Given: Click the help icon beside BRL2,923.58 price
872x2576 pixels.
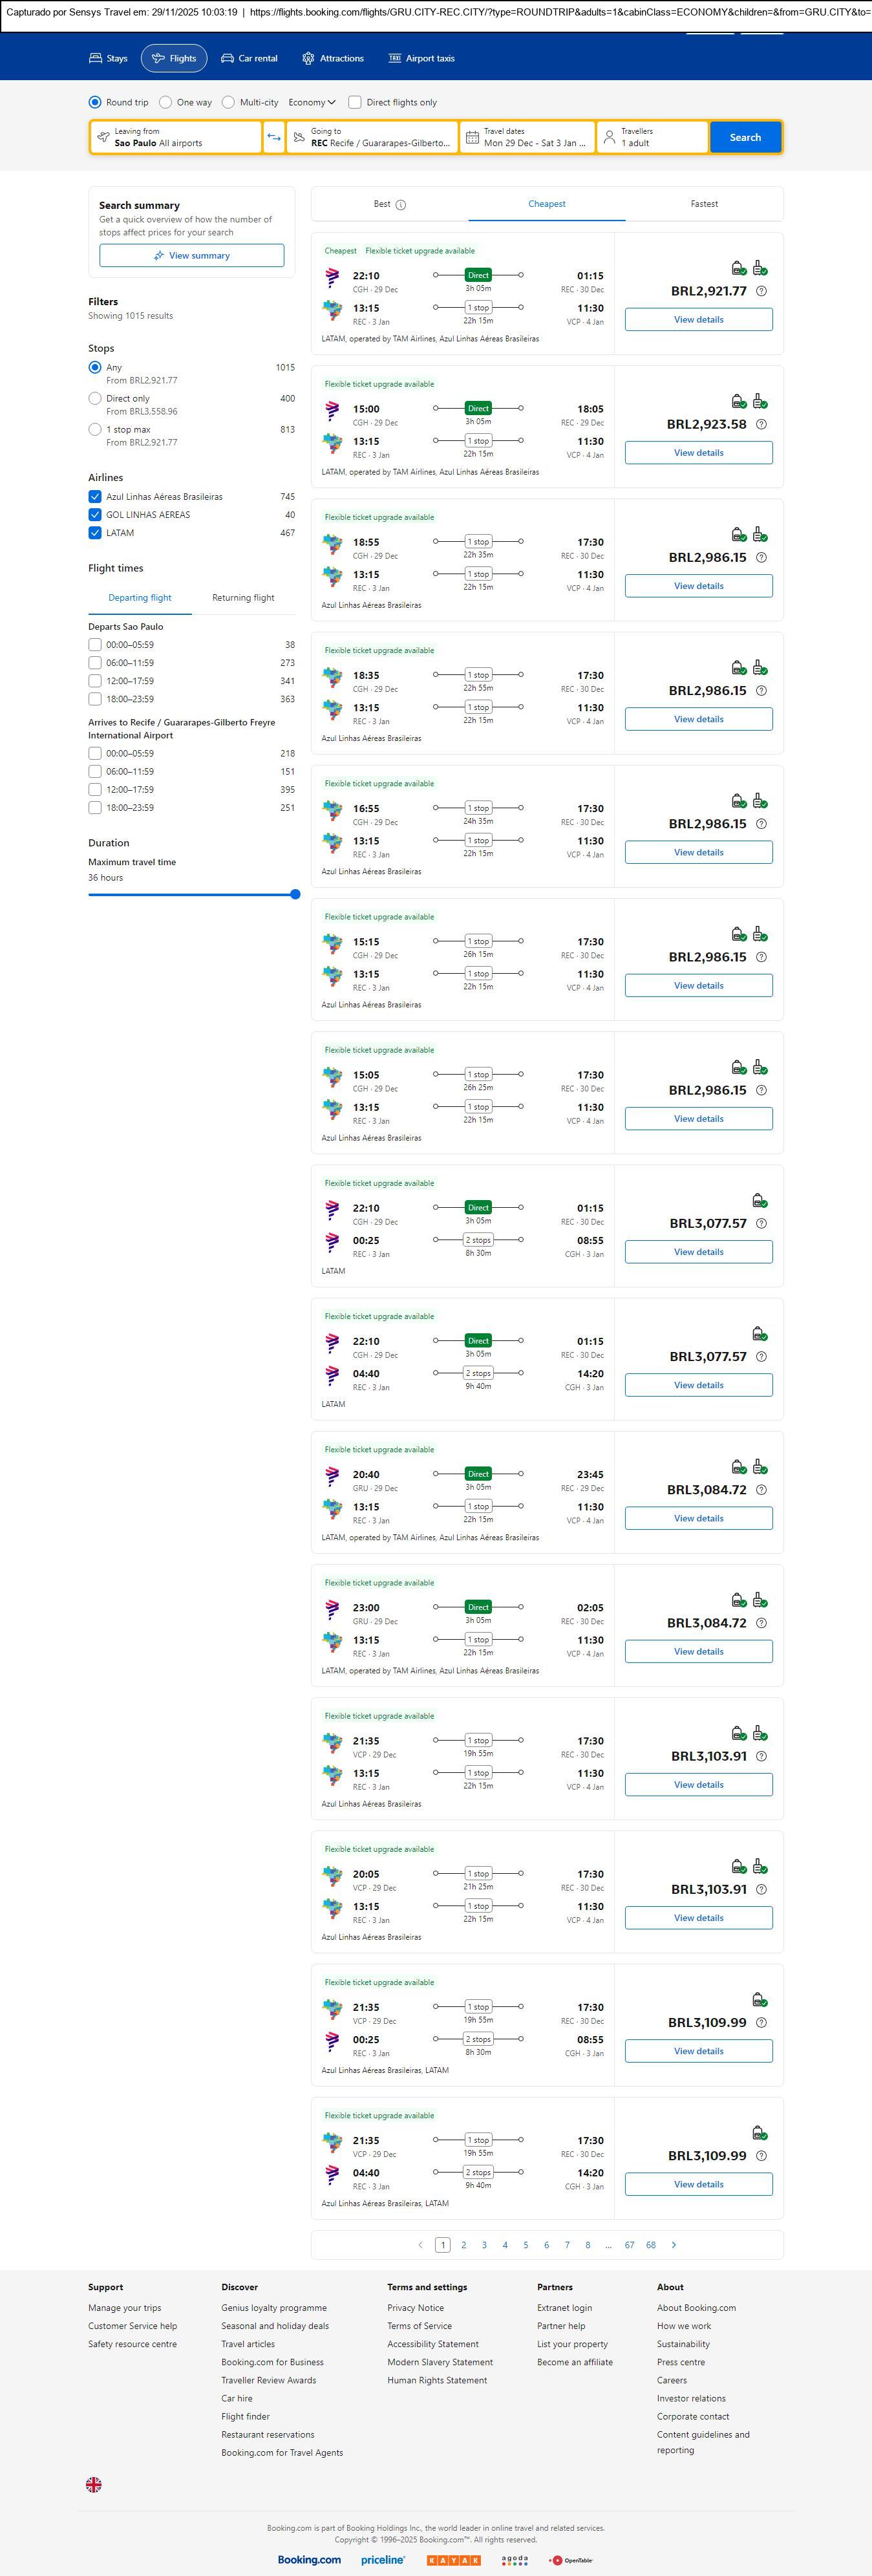Looking at the screenshot, I should point(761,424).
